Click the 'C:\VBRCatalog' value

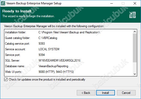(48, 38)
